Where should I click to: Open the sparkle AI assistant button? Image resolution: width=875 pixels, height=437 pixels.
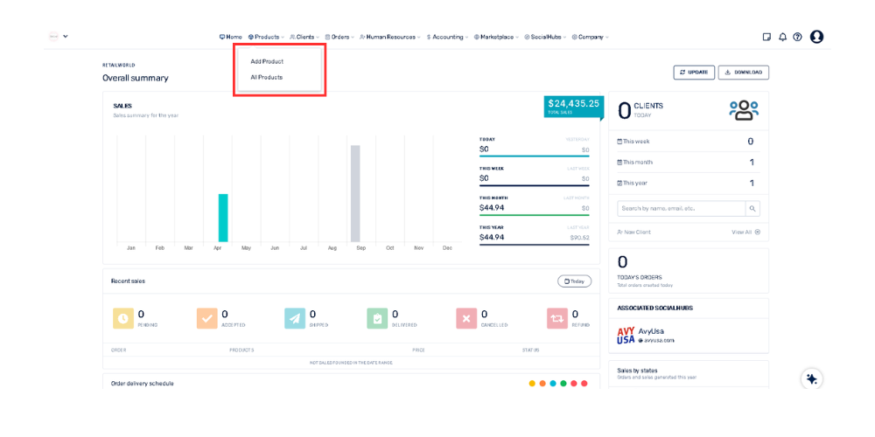812,378
